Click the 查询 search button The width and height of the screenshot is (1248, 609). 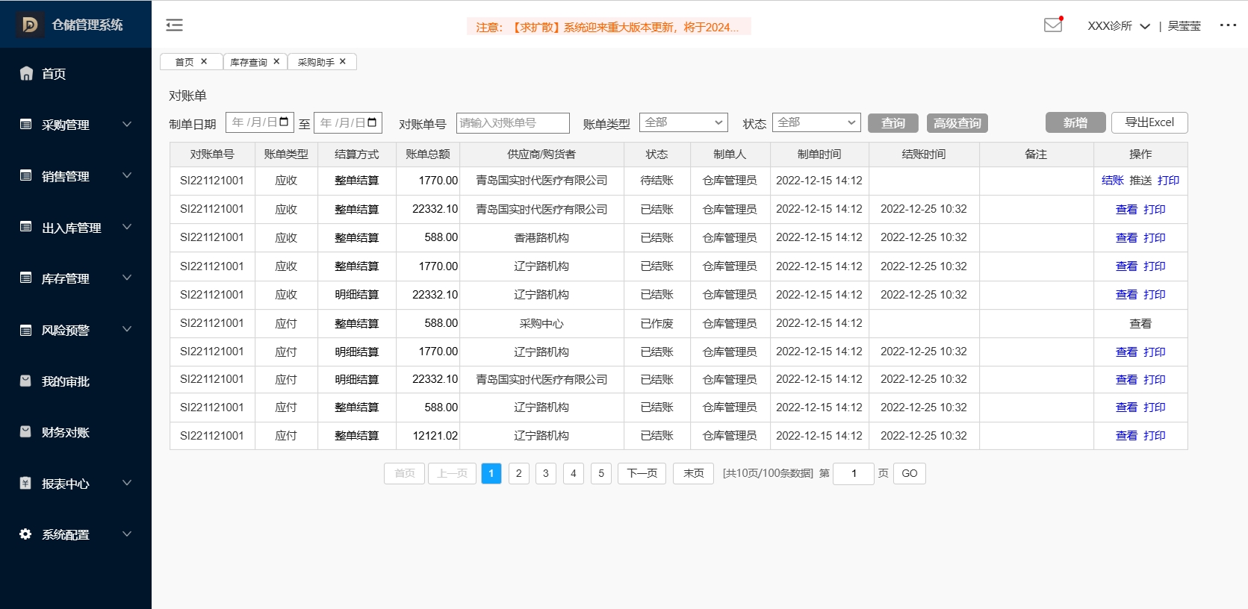(892, 123)
